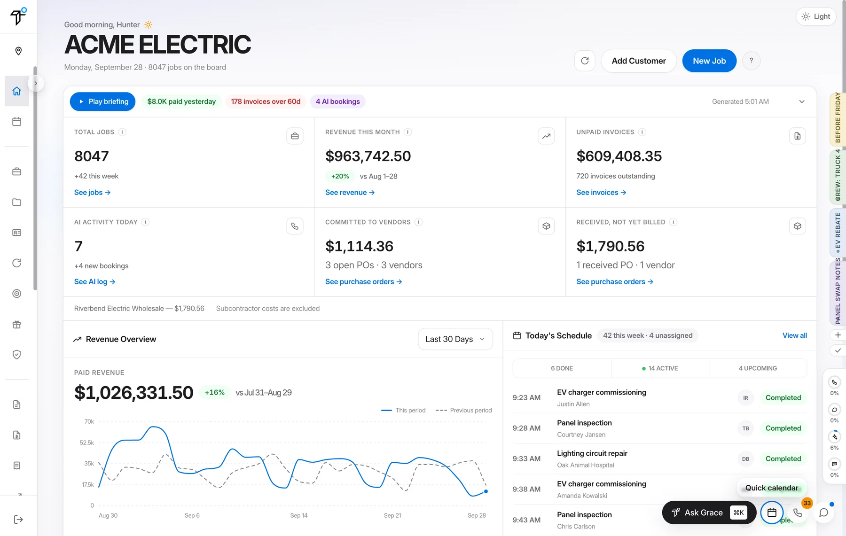Click the checkmark button below side notes

(x=838, y=350)
